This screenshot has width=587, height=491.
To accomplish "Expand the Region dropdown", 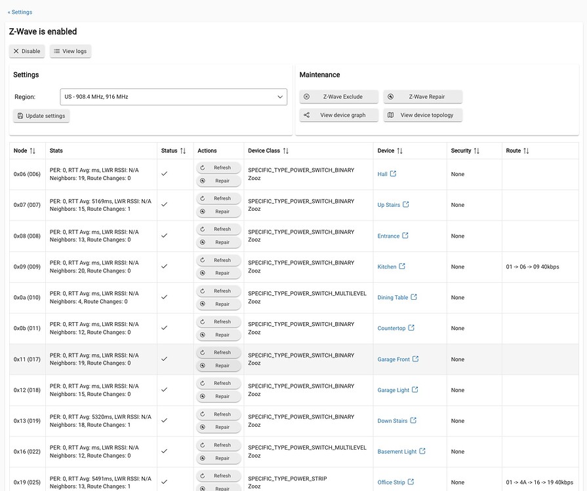I will pyautogui.click(x=173, y=97).
